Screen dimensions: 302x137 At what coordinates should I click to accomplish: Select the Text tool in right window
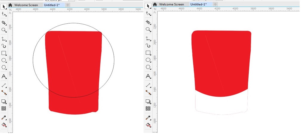pyautogui.click(x=148, y=76)
